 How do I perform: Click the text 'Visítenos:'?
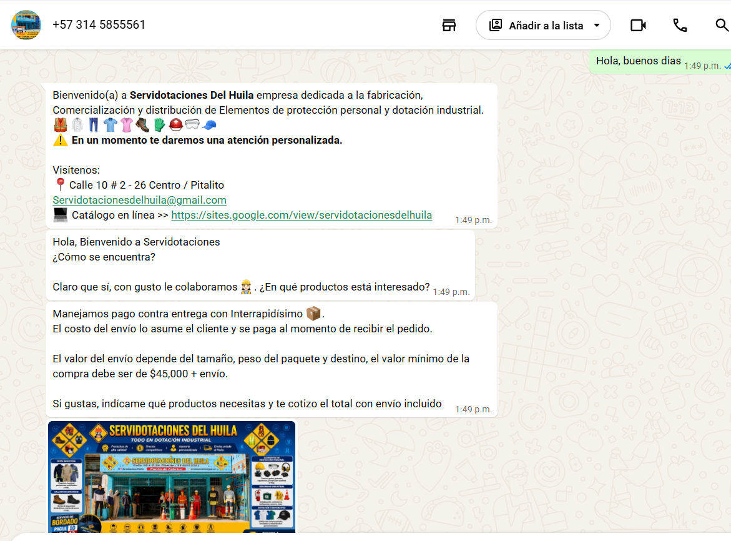pos(76,170)
